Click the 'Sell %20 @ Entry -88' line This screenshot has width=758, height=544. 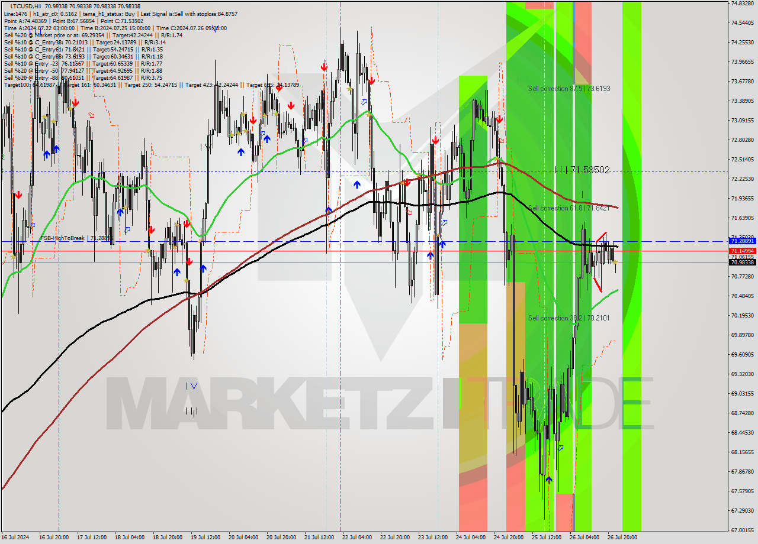tap(83, 78)
